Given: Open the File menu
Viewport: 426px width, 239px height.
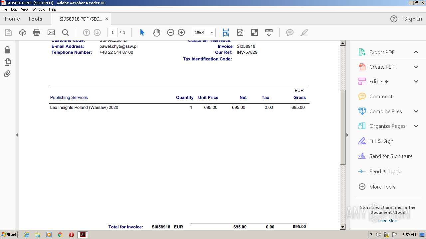Looking at the screenshot, I should (4, 9).
